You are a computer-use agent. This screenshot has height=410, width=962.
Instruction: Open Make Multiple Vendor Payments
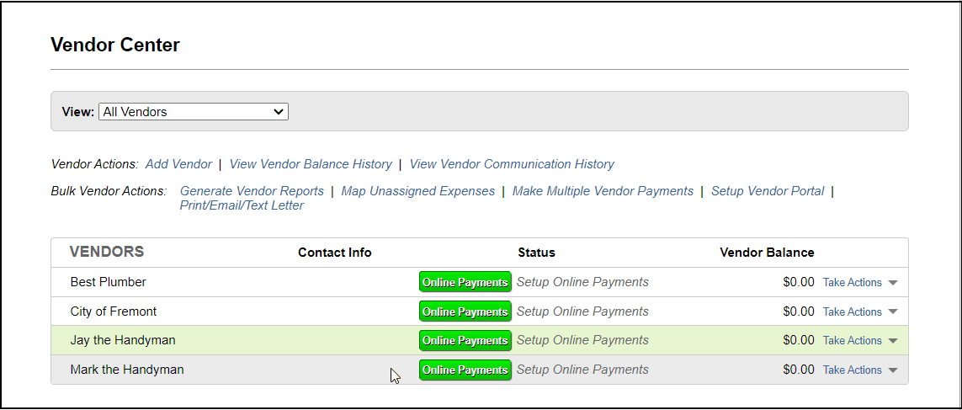point(603,191)
